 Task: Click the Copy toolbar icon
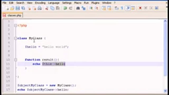click(52, 8)
